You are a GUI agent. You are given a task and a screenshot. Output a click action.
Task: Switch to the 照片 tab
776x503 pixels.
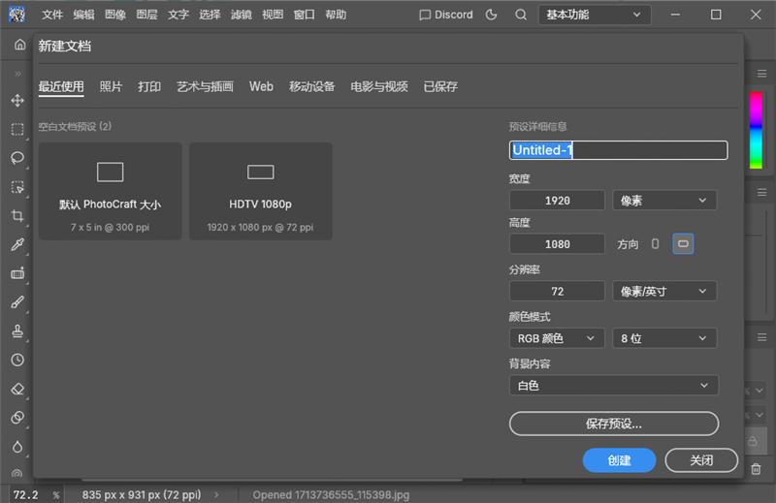click(111, 86)
